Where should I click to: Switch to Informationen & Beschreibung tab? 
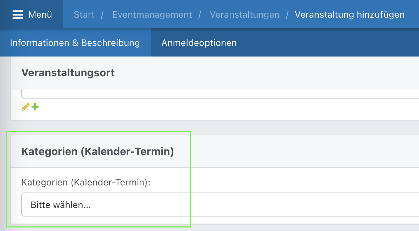(x=75, y=43)
